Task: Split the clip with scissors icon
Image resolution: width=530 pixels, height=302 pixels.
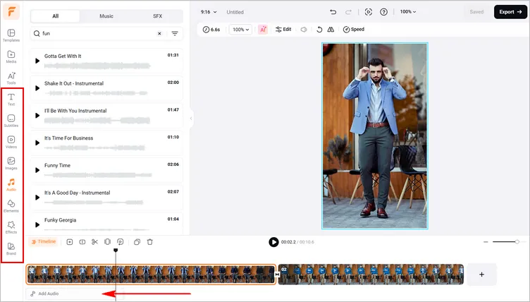Action: 94,242
